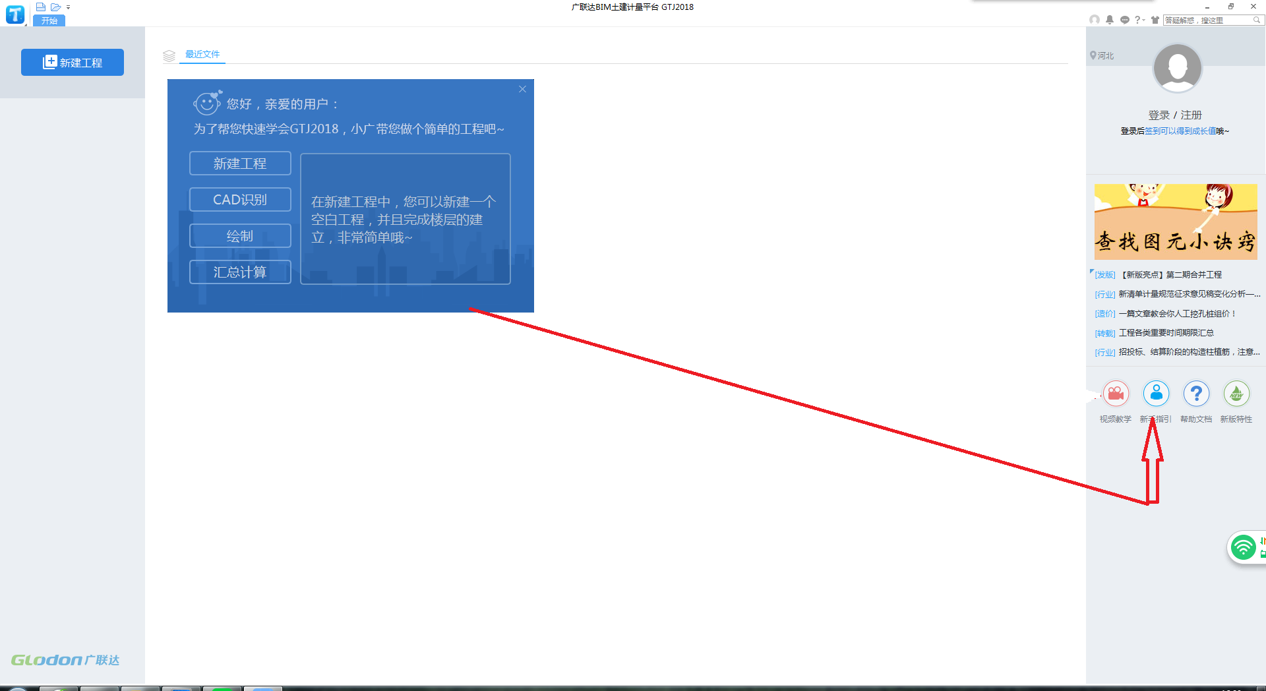Click the [造价] category tag
The width and height of the screenshot is (1266, 691).
[x=1105, y=314]
